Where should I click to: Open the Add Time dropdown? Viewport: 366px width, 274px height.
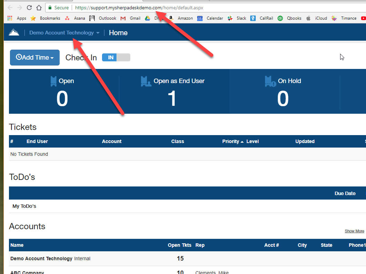click(34, 57)
